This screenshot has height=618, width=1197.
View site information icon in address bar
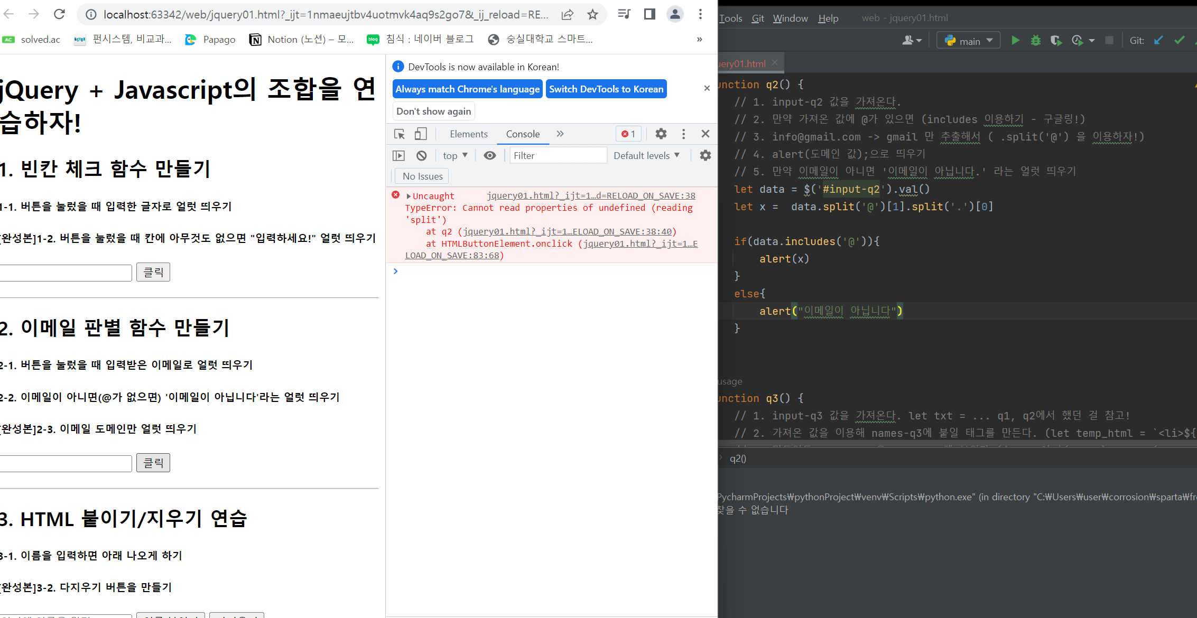tap(91, 14)
